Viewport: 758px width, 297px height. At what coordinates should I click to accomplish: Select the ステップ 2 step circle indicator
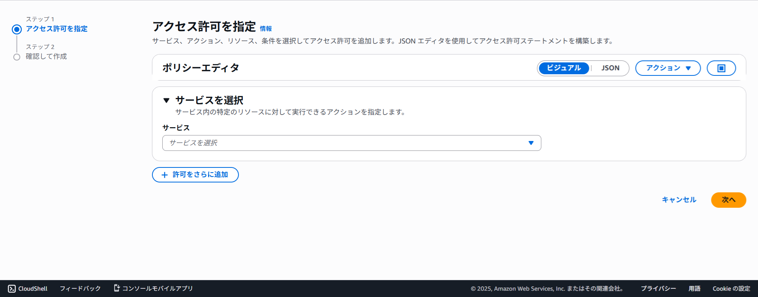point(17,57)
